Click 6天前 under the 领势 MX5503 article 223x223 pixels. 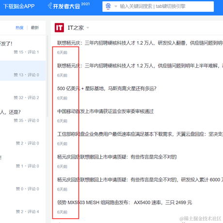tap(62, 212)
